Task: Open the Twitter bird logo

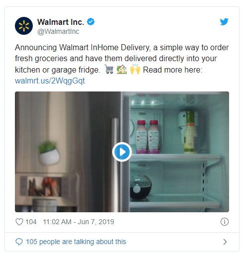Action: [x=224, y=22]
